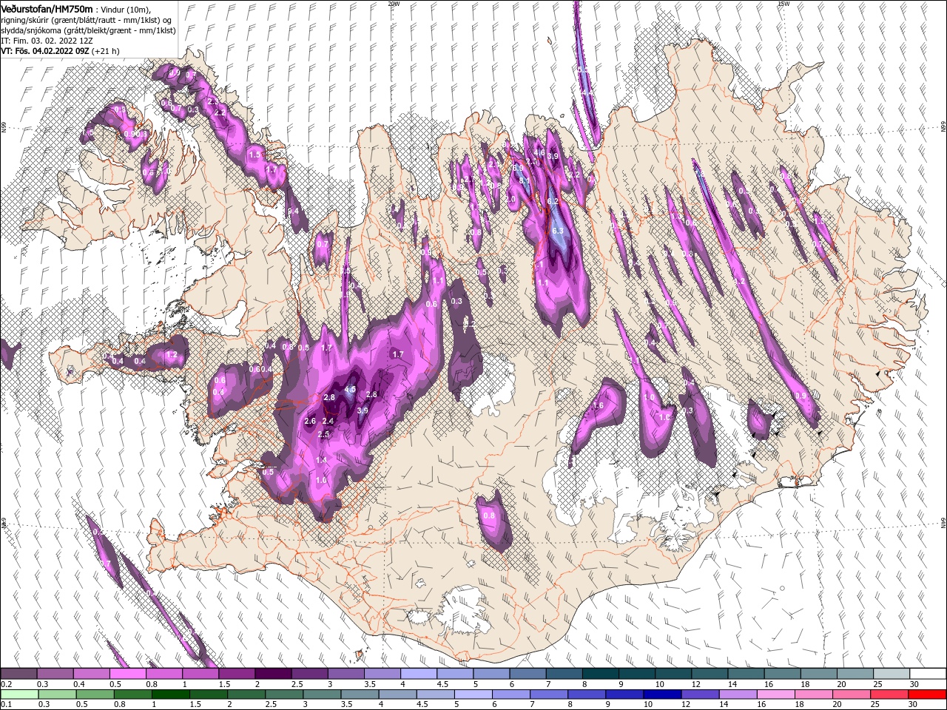Click upper-scale swatch between 18 and 20
This screenshot has height=710, width=947.
(x=818, y=674)
